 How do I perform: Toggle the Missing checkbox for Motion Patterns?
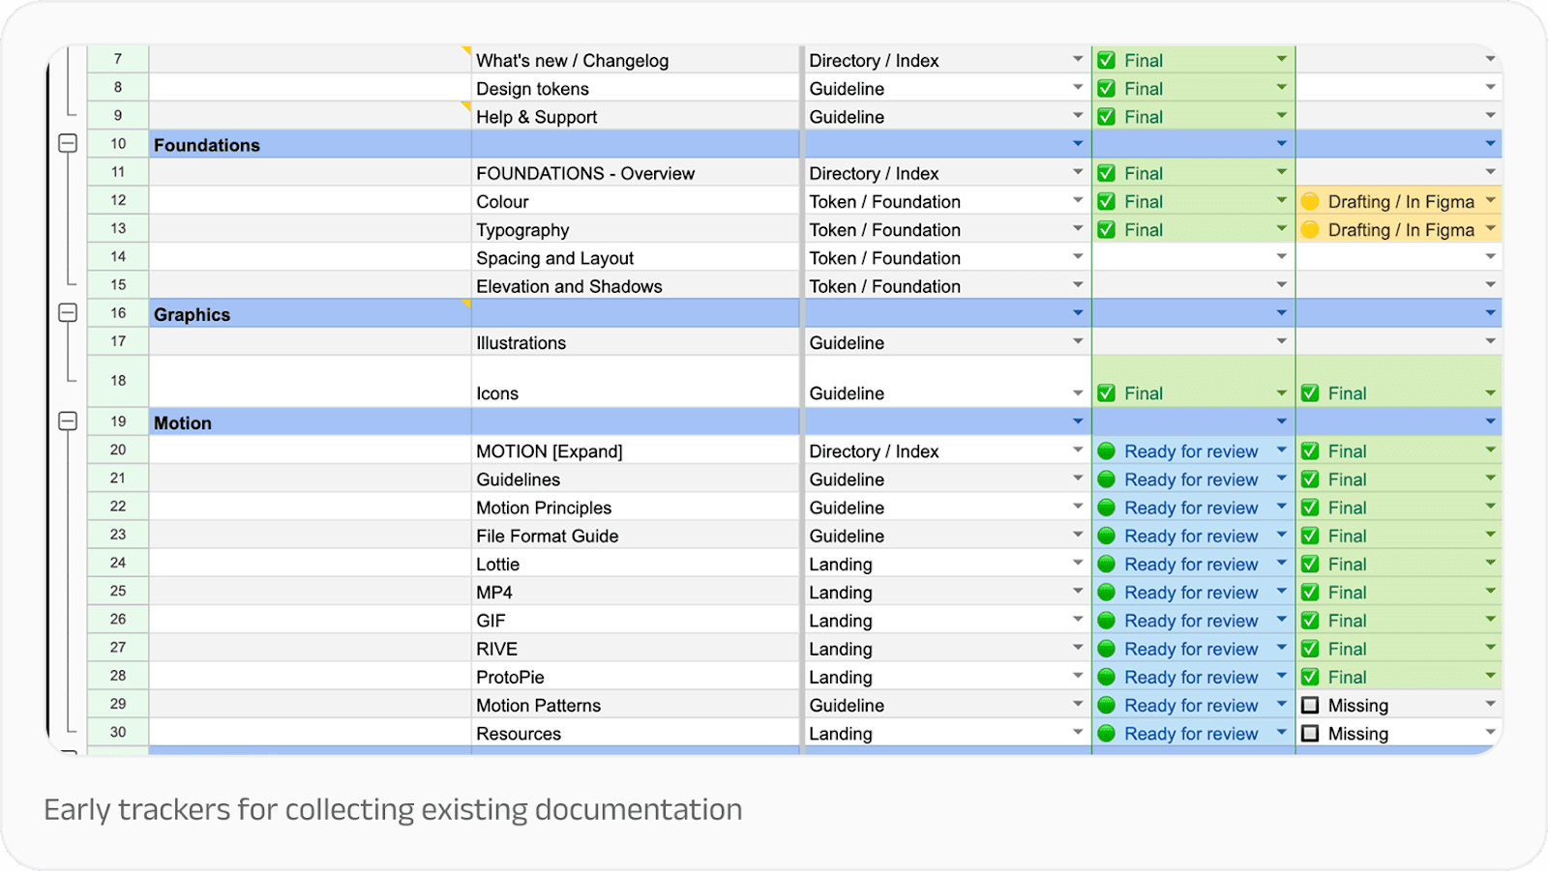pyautogui.click(x=1310, y=705)
